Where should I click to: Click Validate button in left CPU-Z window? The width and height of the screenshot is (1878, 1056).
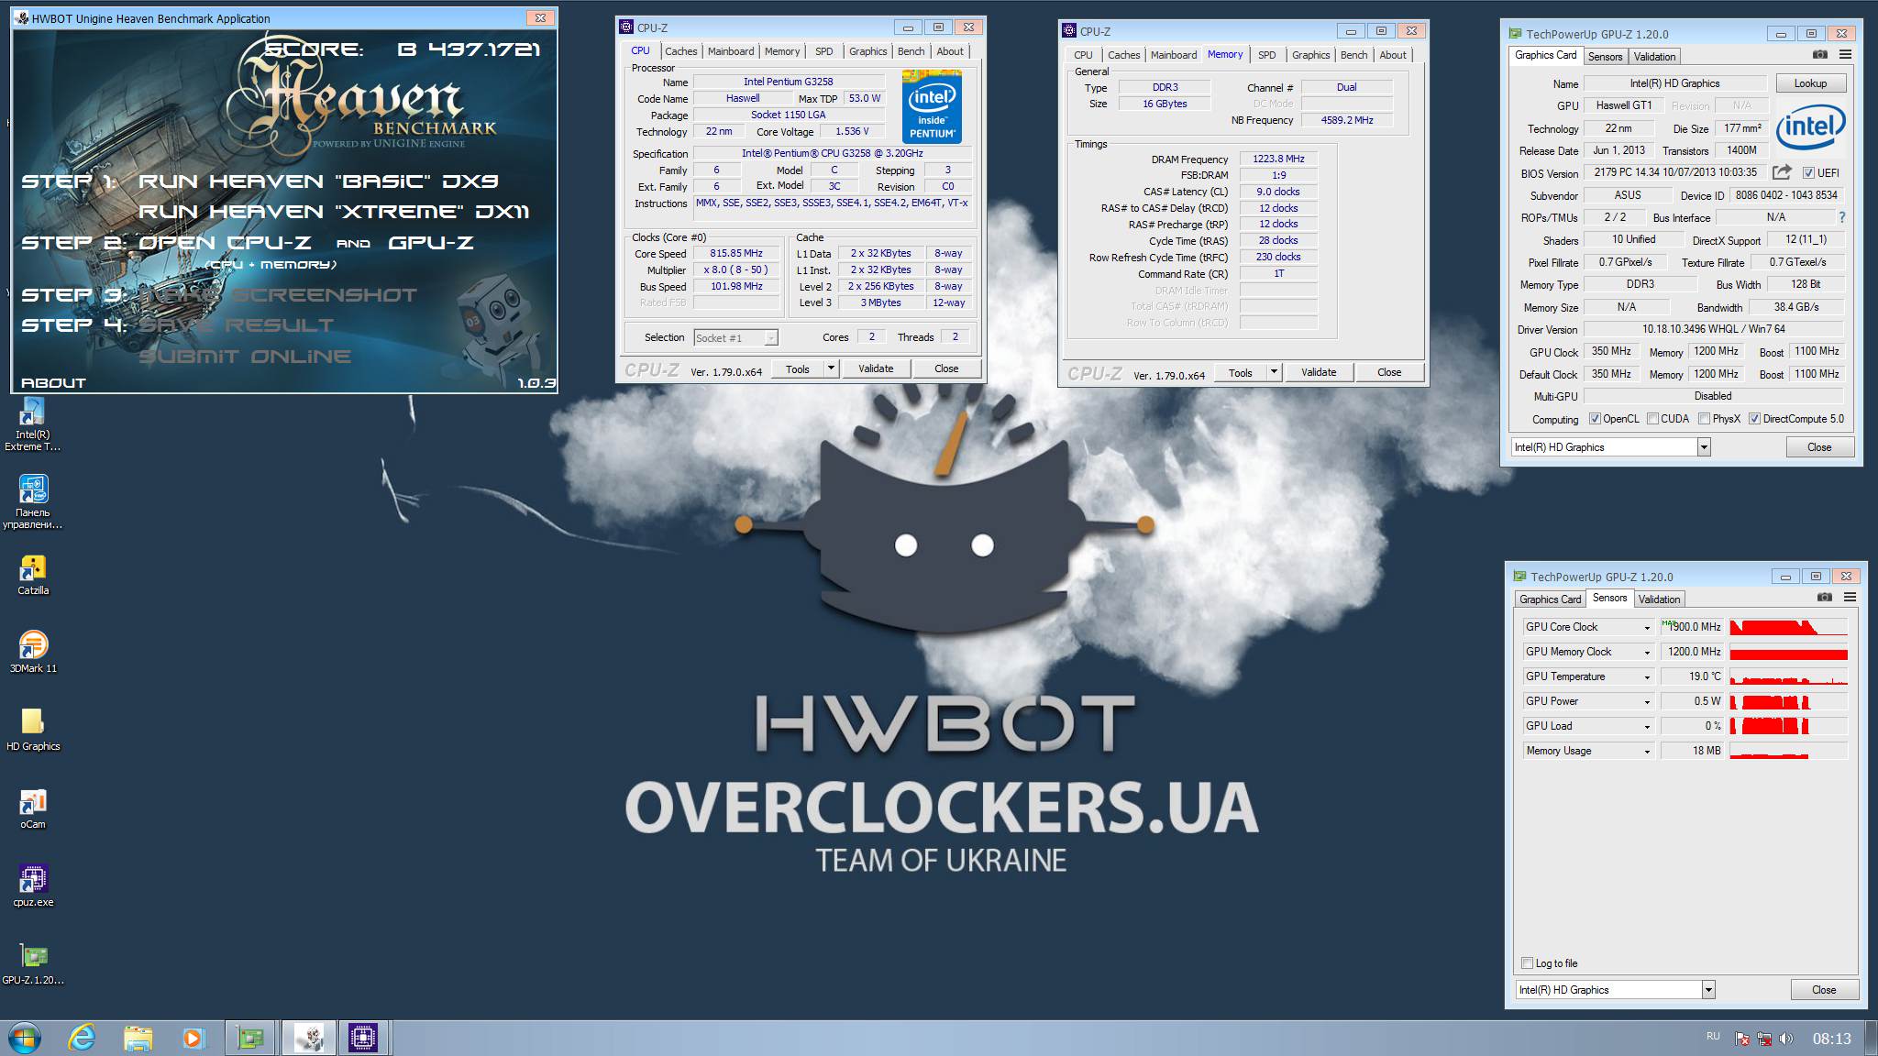coord(876,368)
